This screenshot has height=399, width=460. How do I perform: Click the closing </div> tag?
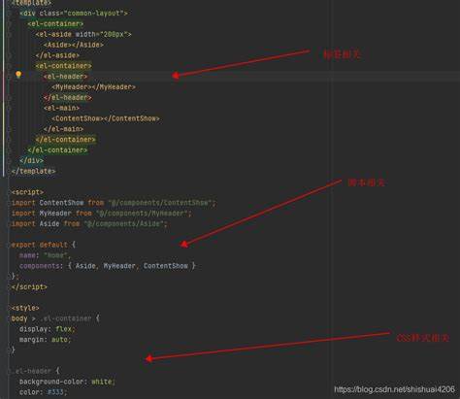click(31, 160)
